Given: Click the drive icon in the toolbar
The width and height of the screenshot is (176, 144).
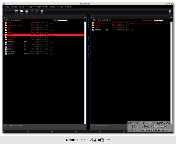Looking at the screenshot, I should (x=17, y=11).
